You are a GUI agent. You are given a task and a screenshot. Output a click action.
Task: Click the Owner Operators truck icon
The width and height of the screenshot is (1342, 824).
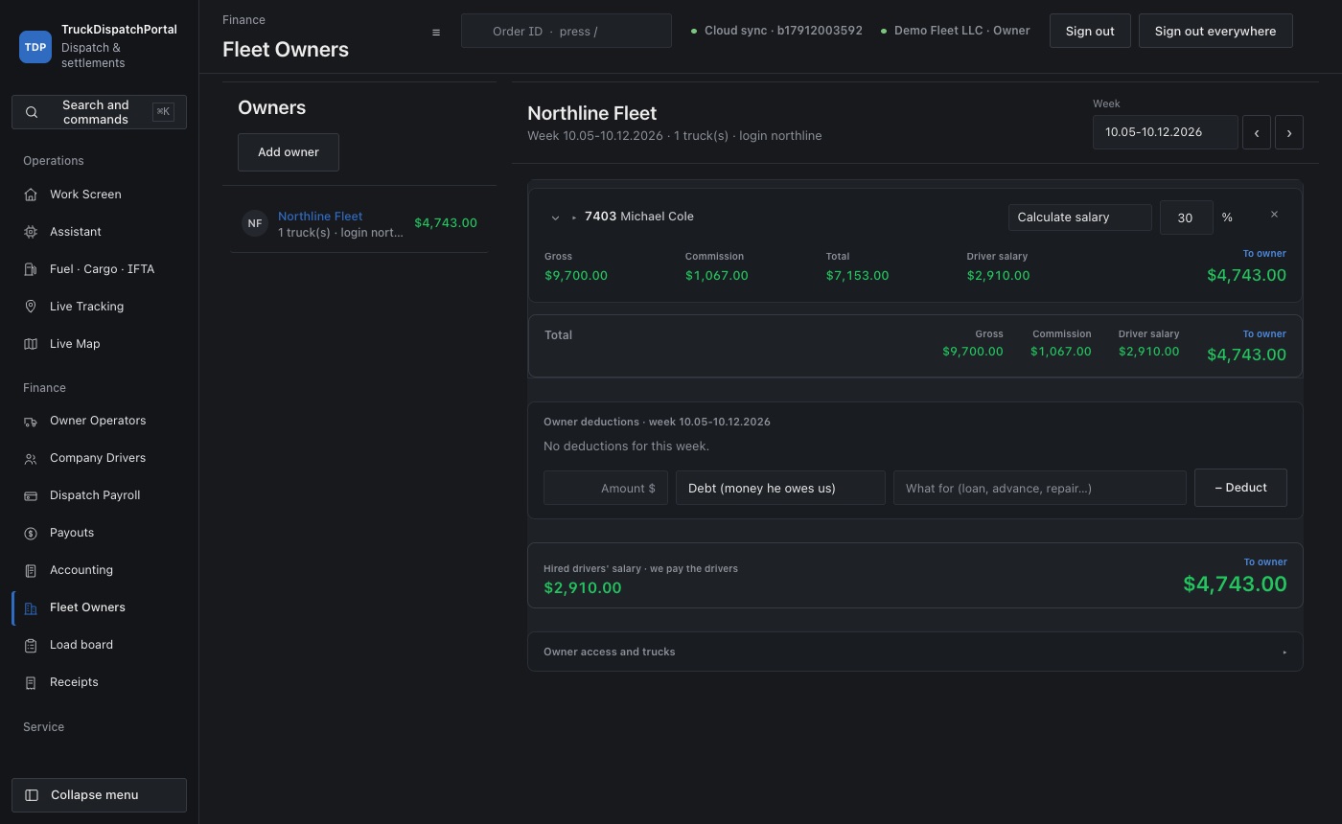31,421
